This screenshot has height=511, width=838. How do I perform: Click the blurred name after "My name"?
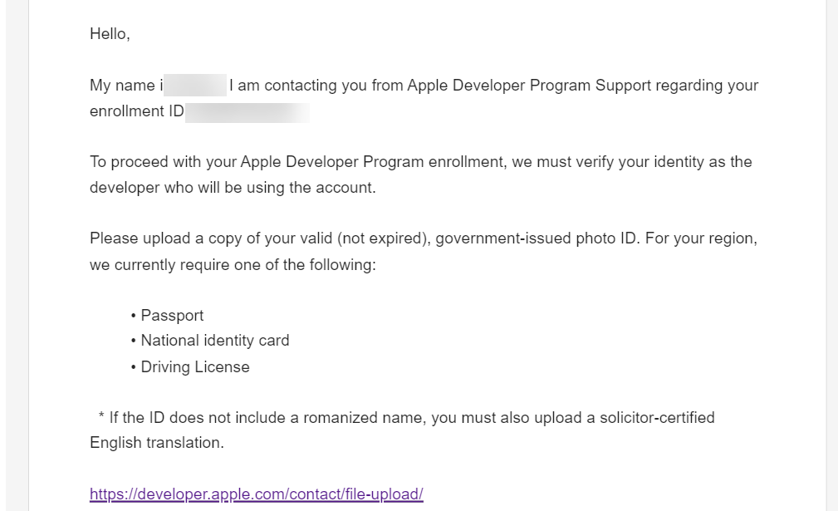pyautogui.click(x=195, y=86)
